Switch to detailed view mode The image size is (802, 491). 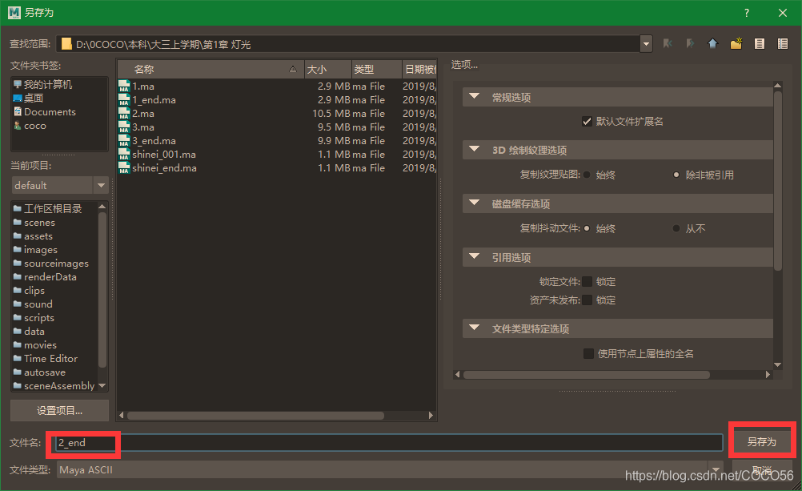pyautogui.click(x=782, y=44)
